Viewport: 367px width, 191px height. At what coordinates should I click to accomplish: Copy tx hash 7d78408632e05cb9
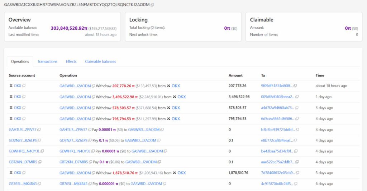[x=297, y=173]
